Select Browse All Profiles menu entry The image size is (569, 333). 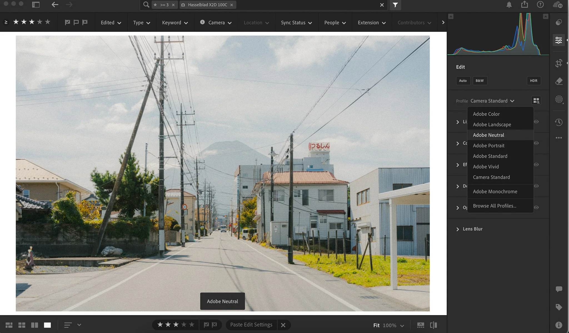point(494,206)
